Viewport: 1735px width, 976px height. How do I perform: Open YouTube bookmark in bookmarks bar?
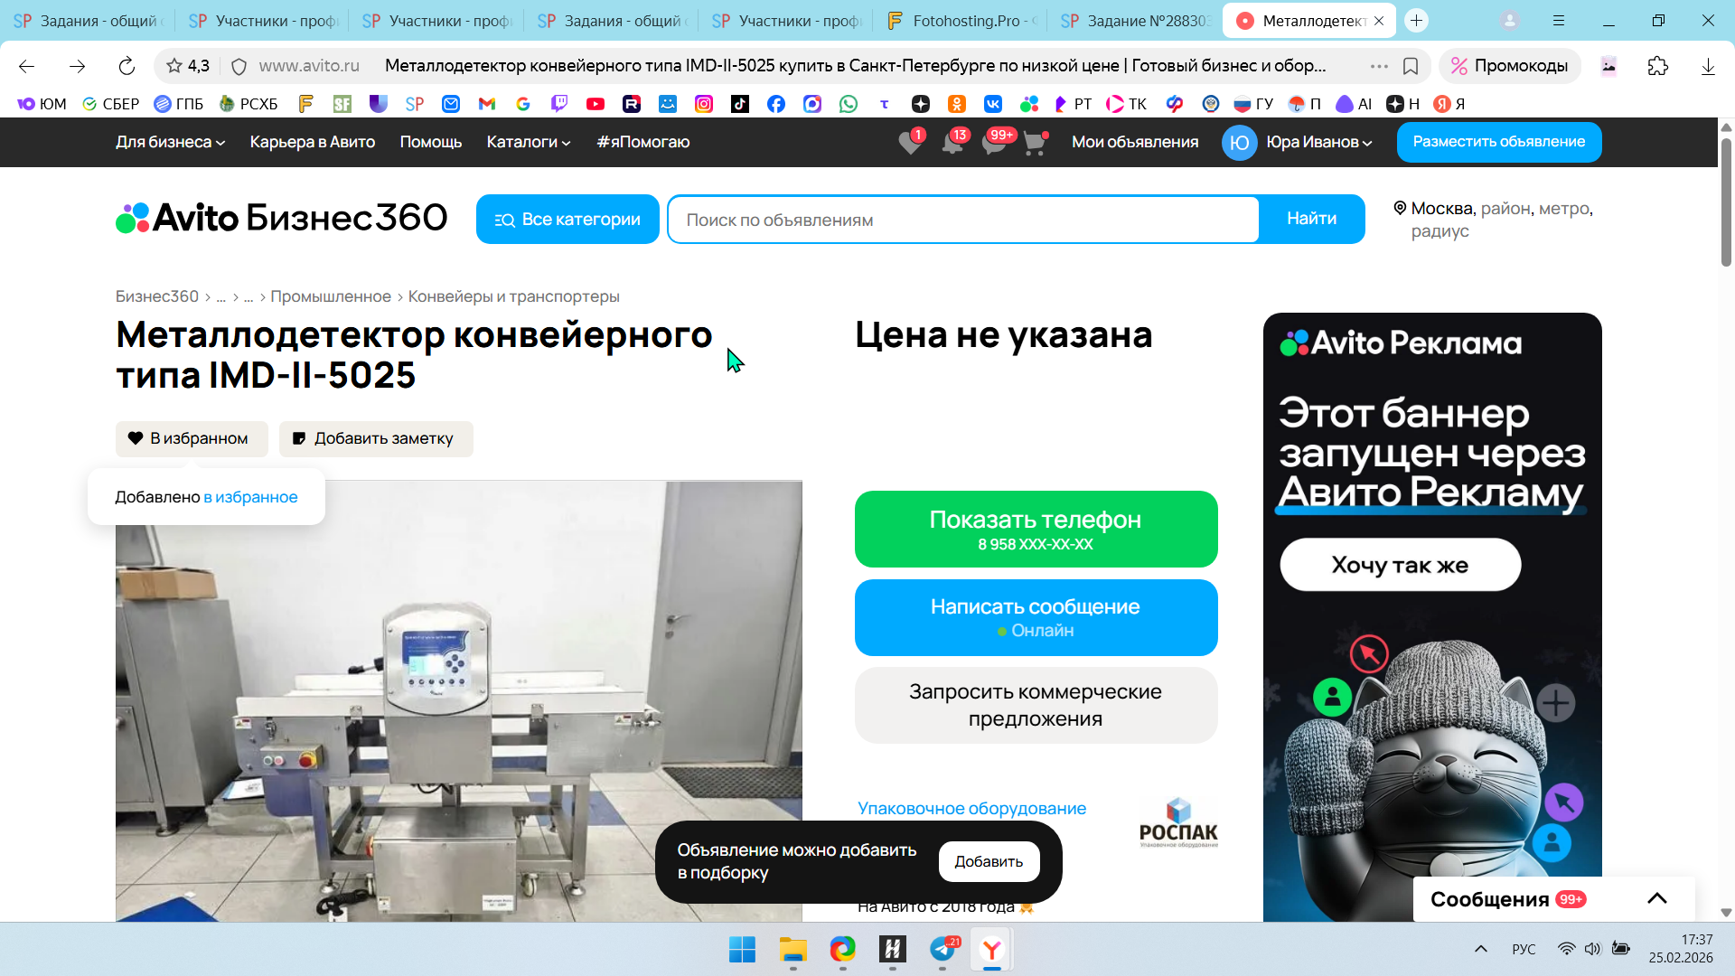coord(595,104)
